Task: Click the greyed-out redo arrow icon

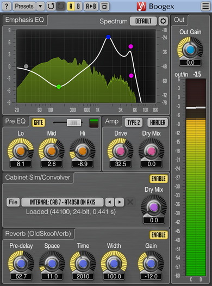Action: (60, 6)
